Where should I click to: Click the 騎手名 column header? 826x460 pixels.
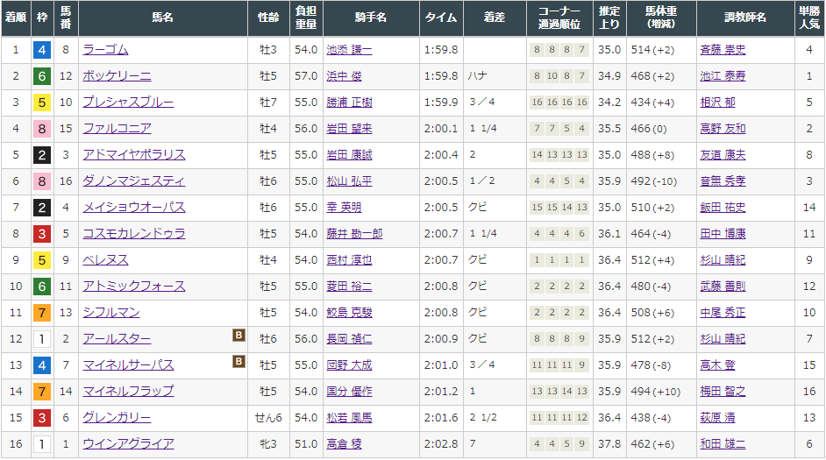(371, 18)
